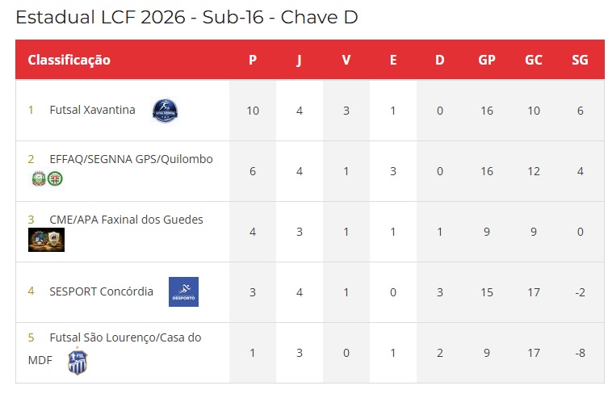This screenshot has height=394, width=608.
Task: Click the GC goals-against column header
Action: tap(533, 60)
